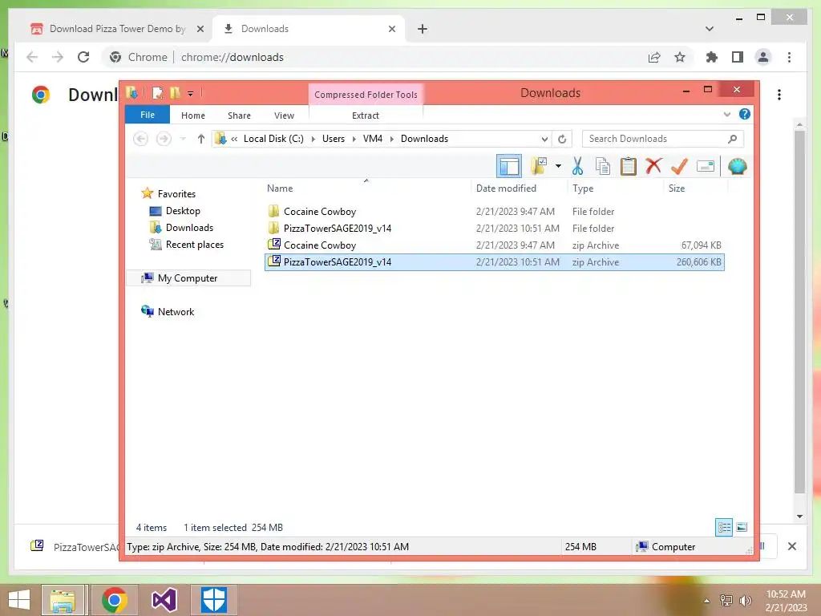Viewport: 821px width, 616px height.
Task: Select the PizzaTowerSAGE2019_v14 zip archive
Action: (494, 262)
